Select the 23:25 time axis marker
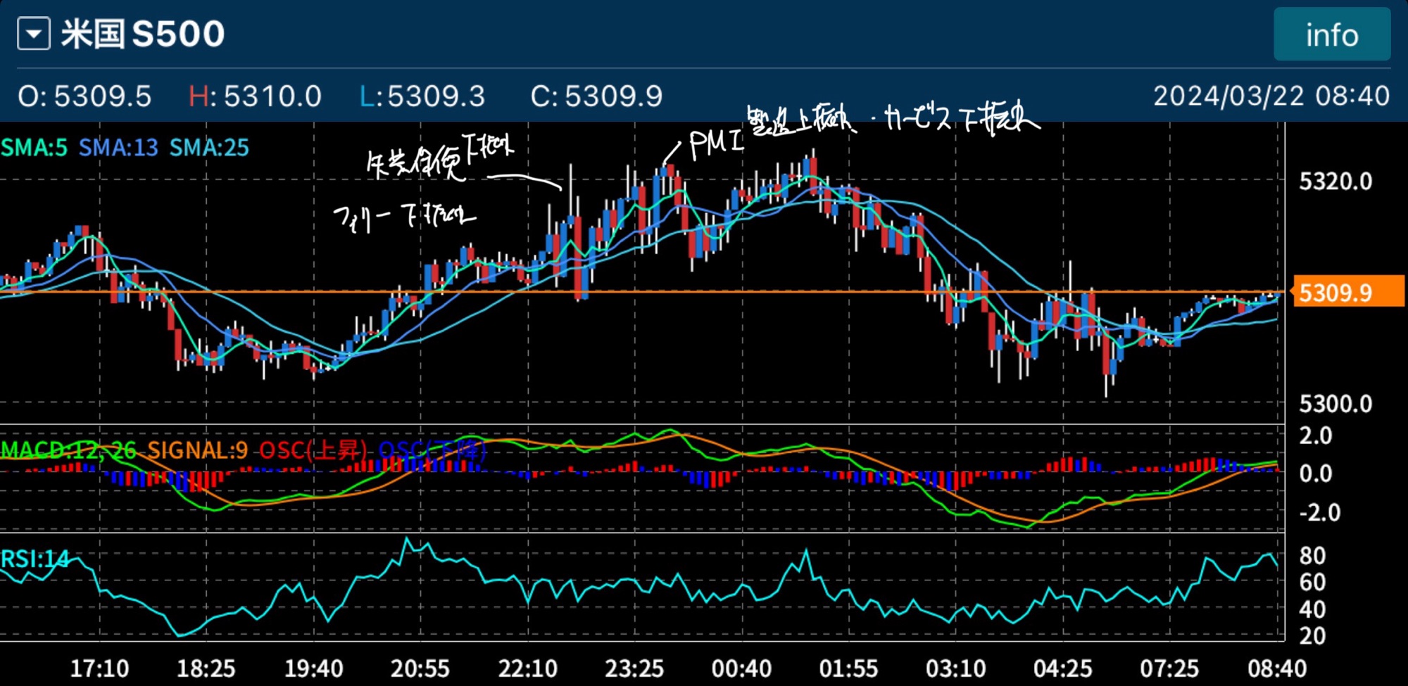1408x686 pixels. [x=634, y=668]
